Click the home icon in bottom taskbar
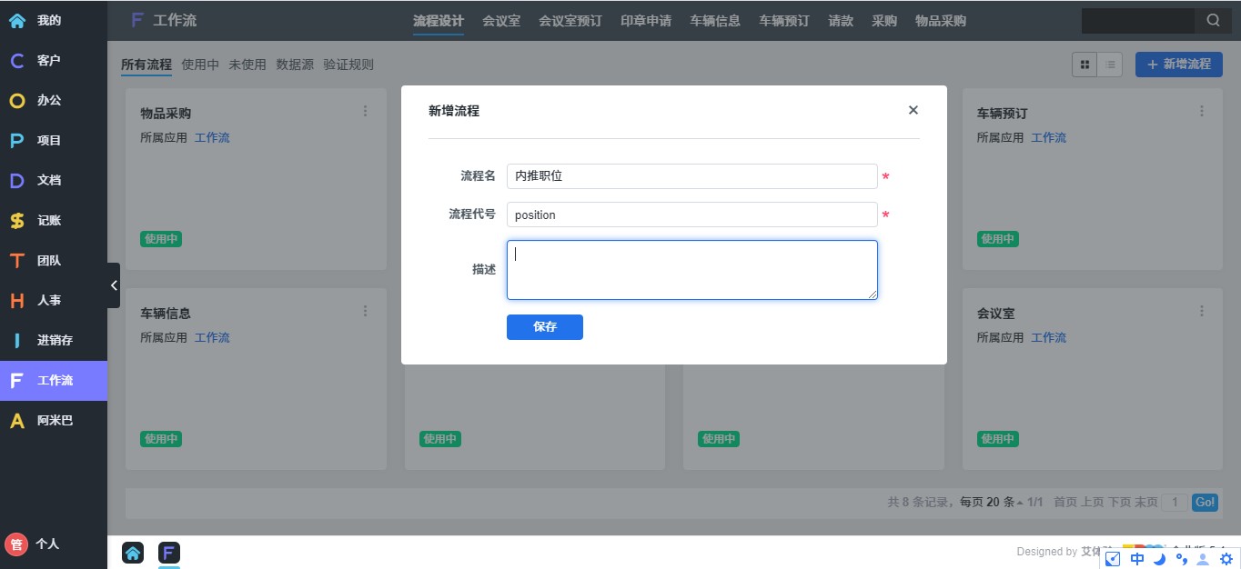This screenshot has height=569, width=1241. click(133, 553)
